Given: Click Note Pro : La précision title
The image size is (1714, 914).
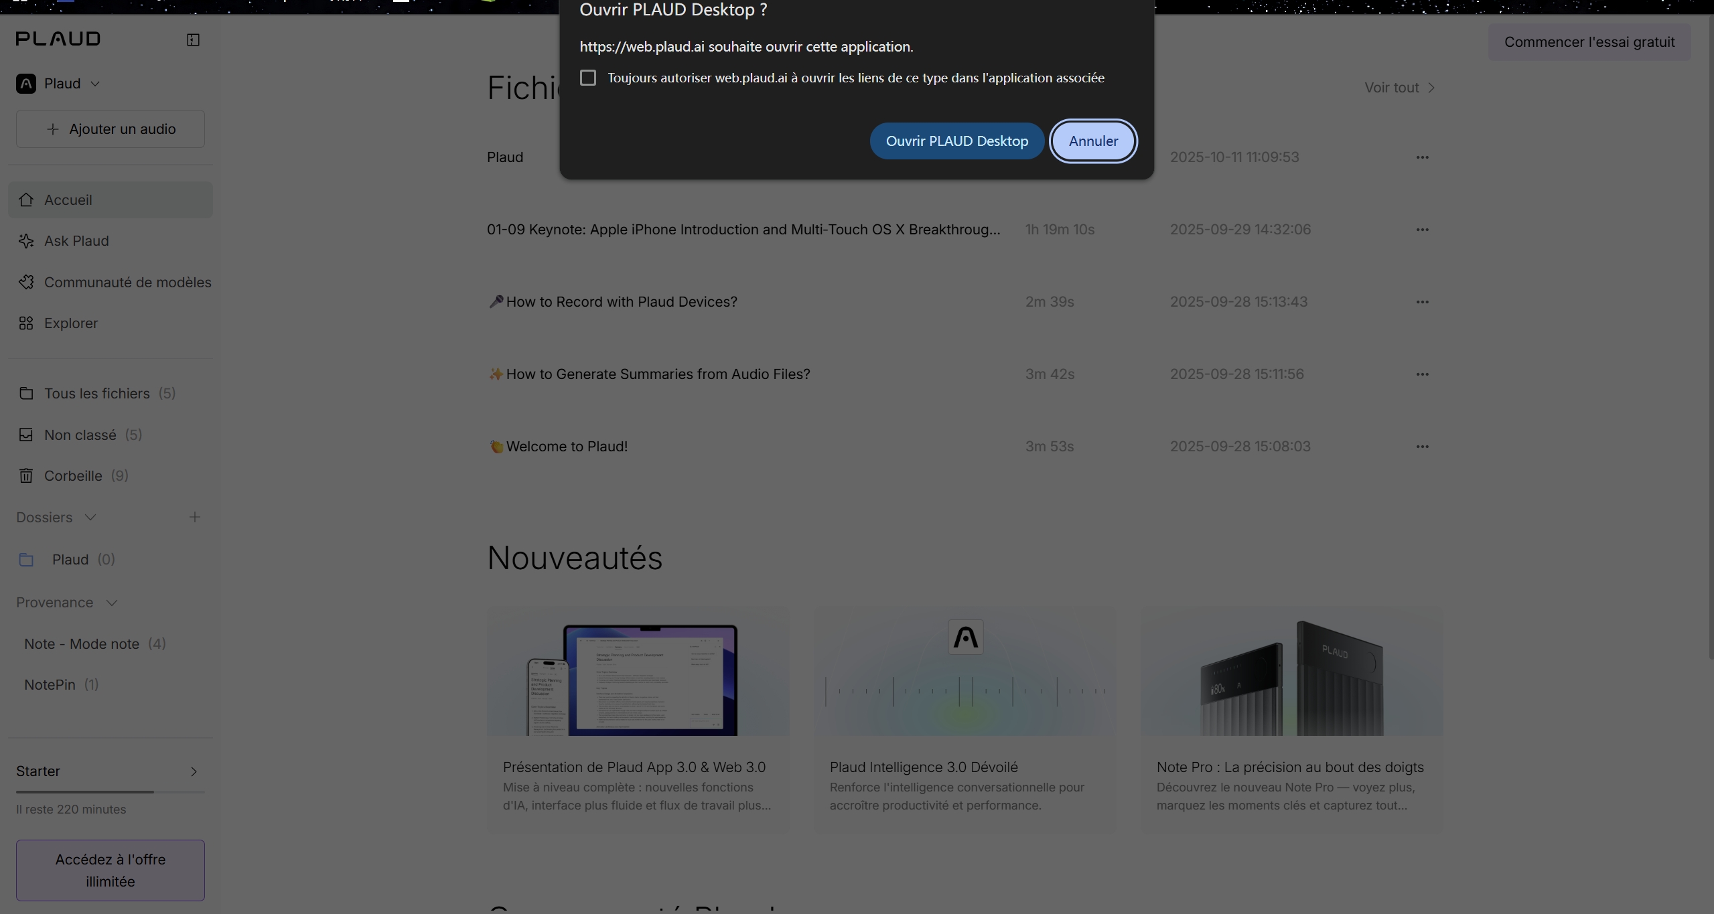Looking at the screenshot, I should 1290,767.
